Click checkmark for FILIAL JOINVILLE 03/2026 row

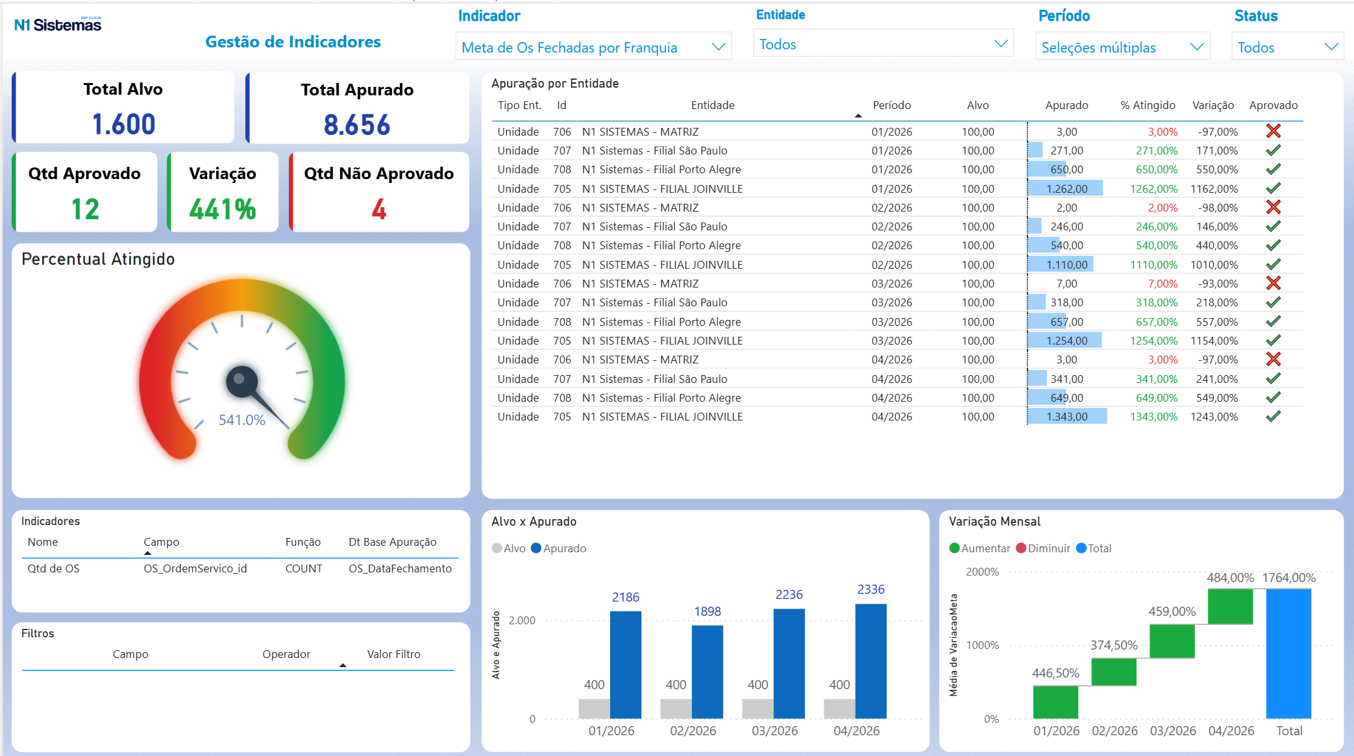pos(1273,340)
